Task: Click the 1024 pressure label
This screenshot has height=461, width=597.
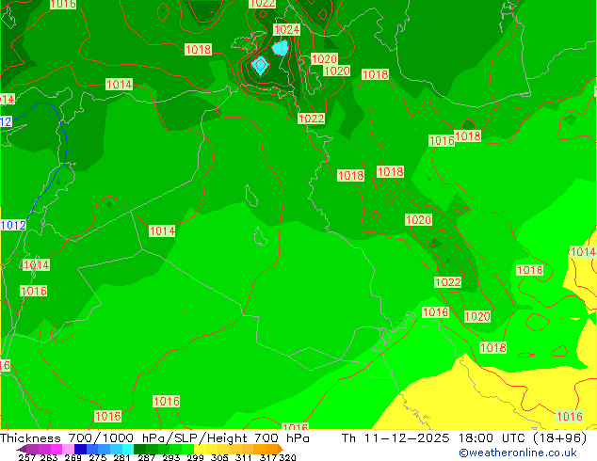Action: pyautogui.click(x=286, y=30)
